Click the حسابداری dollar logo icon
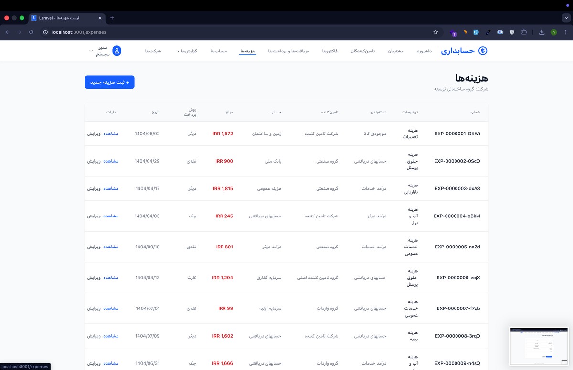Screen dimensions: 573x370 [483, 51]
